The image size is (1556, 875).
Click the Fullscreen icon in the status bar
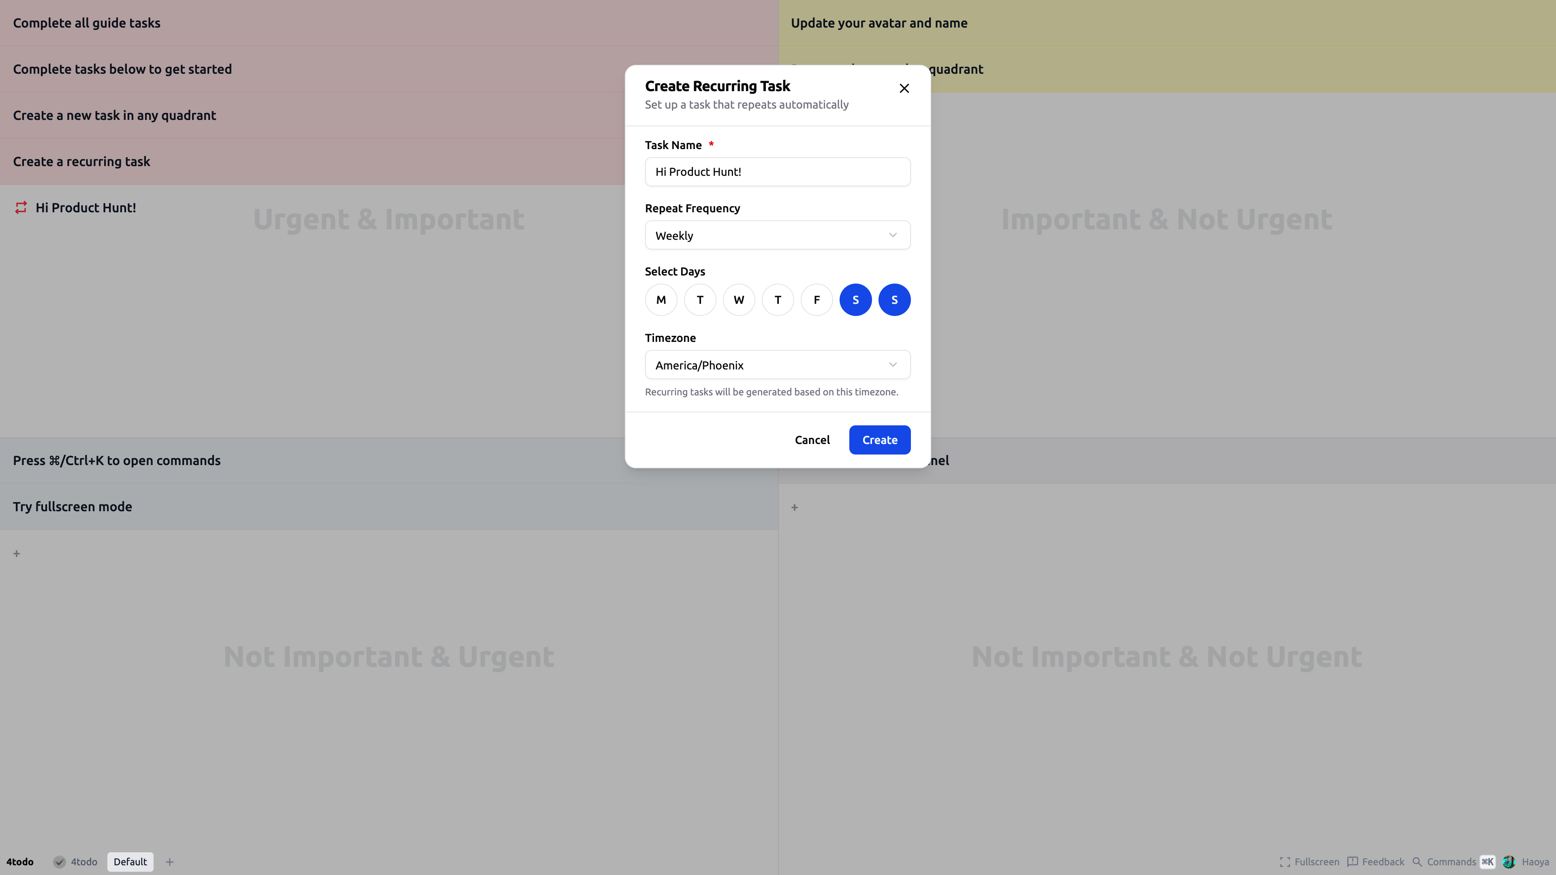click(x=1284, y=862)
